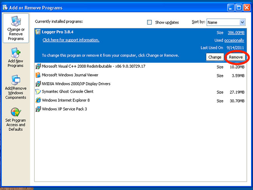Image resolution: width=253 pixels, height=190 pixels.
Task: Click the Microsoft Visual C++ 2008 Redistributable icon
Action: (x=38, y=66)
